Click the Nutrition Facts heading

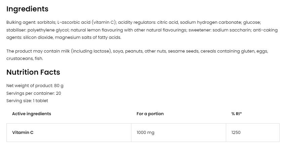coord(33,72)
